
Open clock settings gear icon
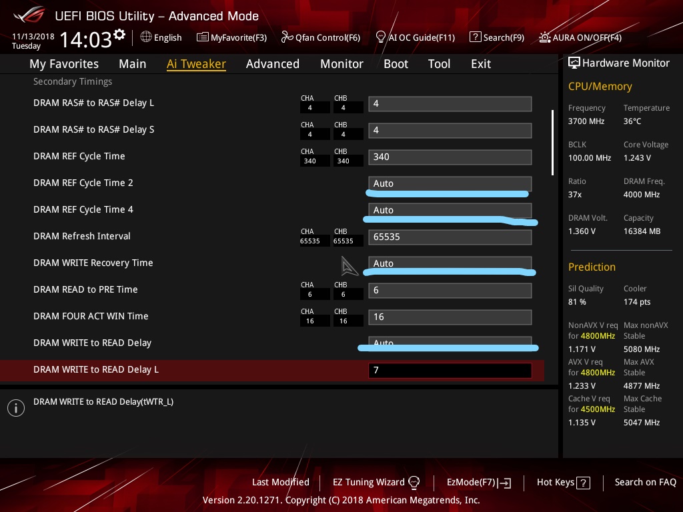tap(119, 35)
